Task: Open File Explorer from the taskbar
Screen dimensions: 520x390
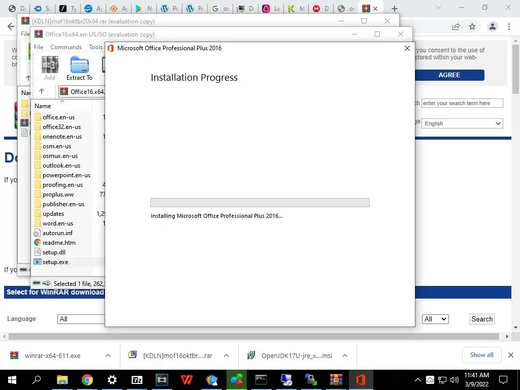Action: tap(62, 380)
